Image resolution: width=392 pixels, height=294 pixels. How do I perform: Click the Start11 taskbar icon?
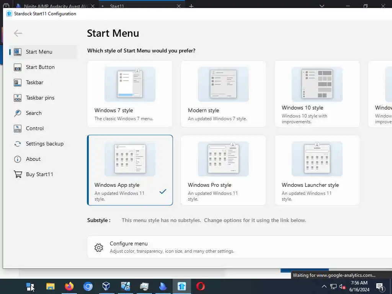click(x=182, y=286)
